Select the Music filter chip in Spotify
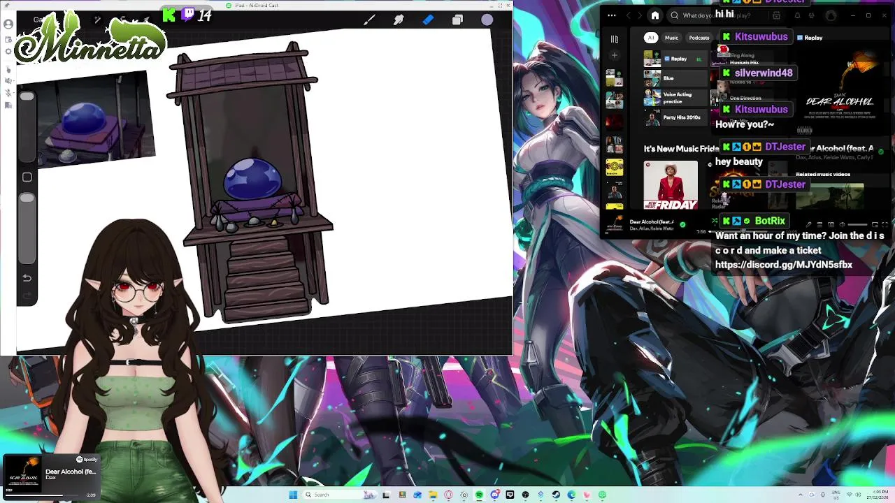The width and height of the screenshot is (895, 503). 671,38
